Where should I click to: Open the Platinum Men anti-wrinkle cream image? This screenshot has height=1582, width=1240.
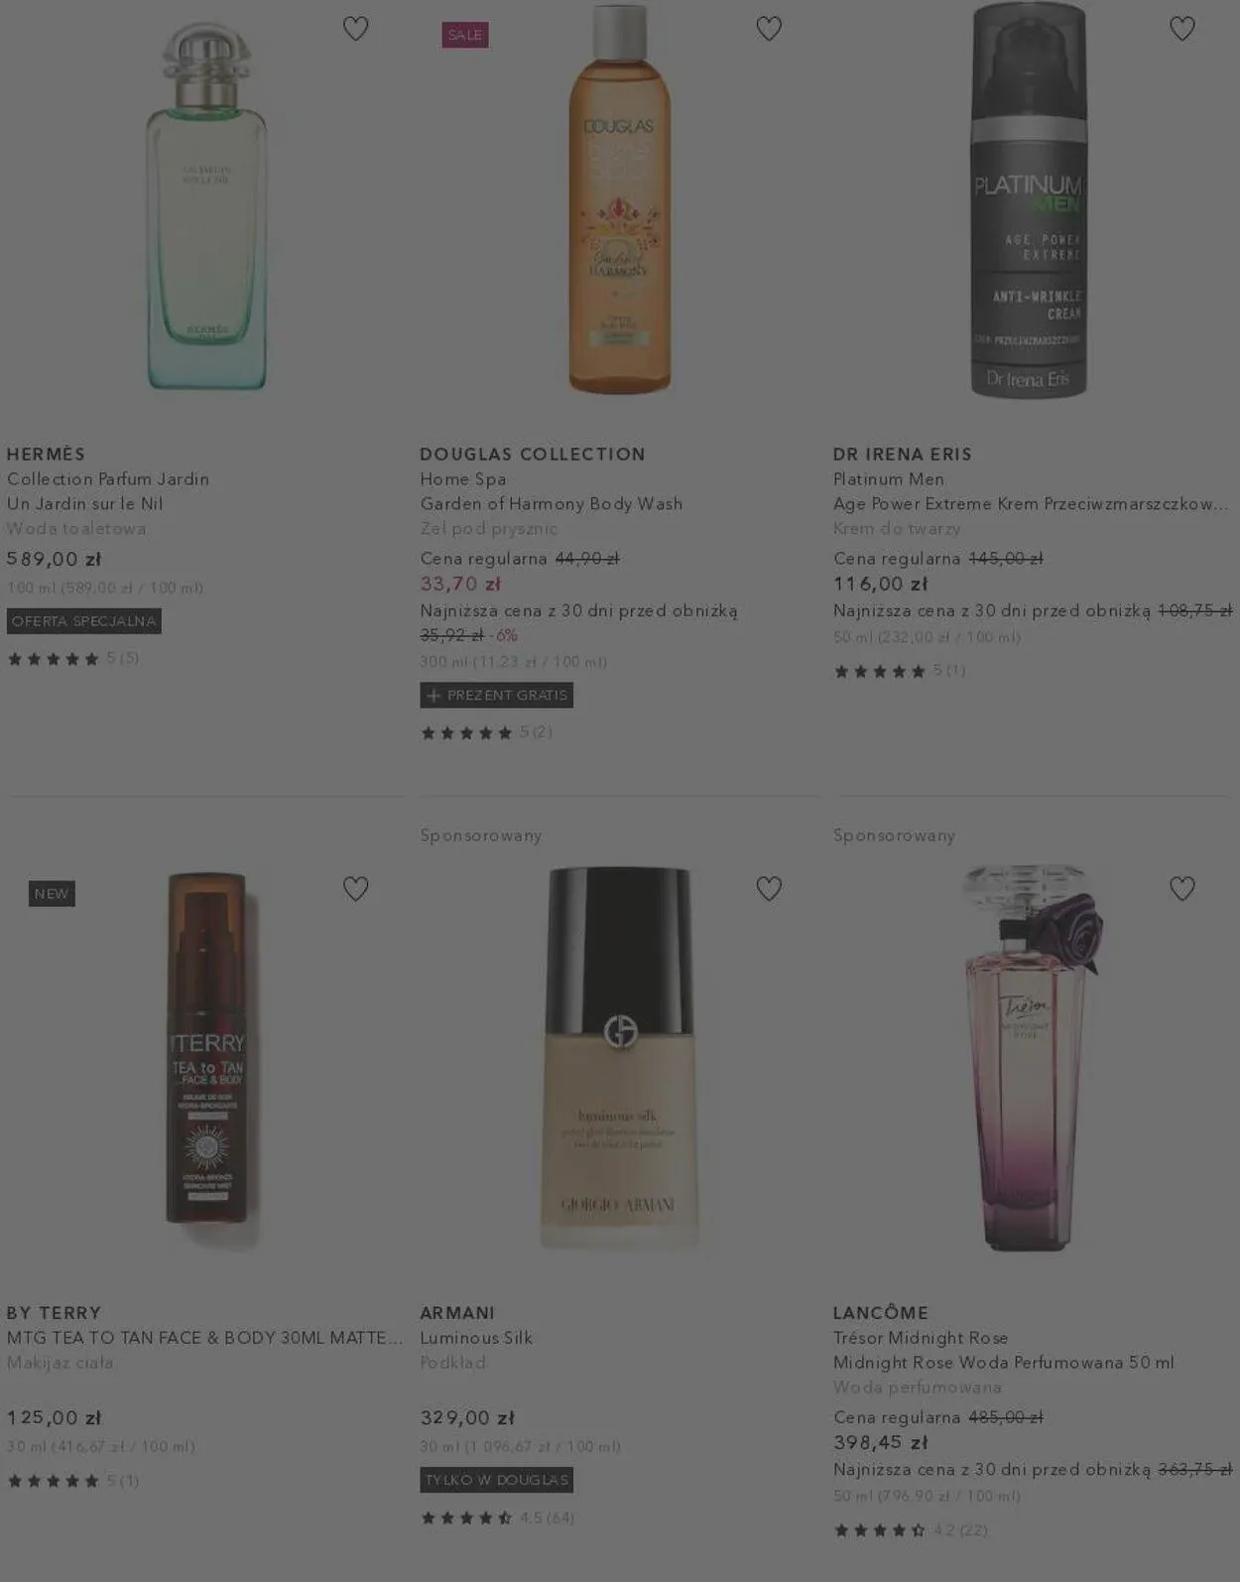click(x=1028, y=199)
